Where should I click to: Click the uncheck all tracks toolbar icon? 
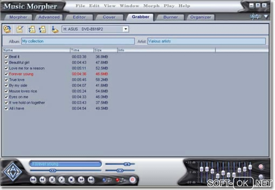[x=42, y=29]
